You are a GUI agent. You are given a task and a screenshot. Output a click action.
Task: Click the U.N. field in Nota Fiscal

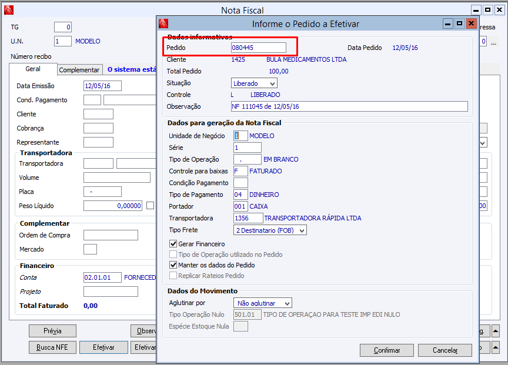pyautogui.click(x=63, y=41)
